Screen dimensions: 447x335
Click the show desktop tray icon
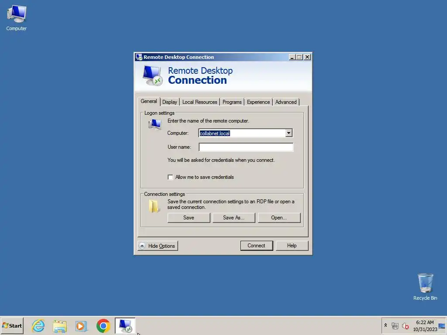[x=442, y=325]
